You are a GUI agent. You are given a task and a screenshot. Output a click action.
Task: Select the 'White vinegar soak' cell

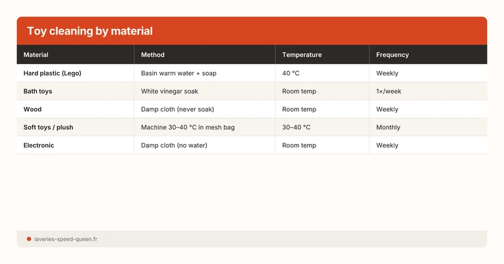(x=169, y=91)
